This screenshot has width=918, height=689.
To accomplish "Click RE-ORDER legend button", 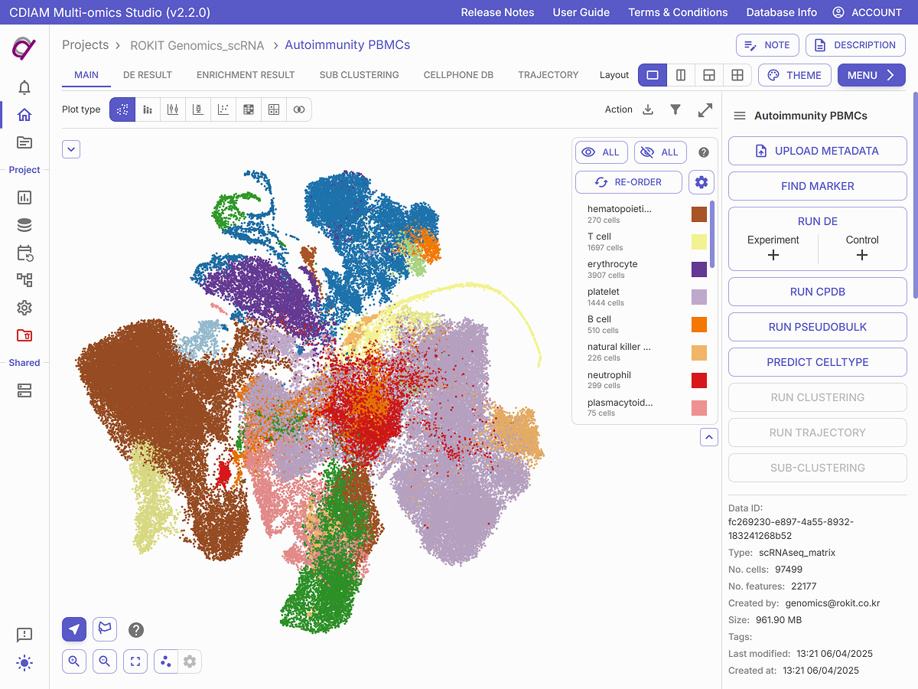I will coord(629,182).
